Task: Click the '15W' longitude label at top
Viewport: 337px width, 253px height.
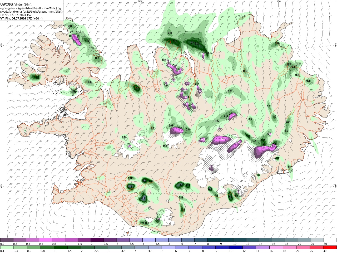Action: [x=279, y=1]
